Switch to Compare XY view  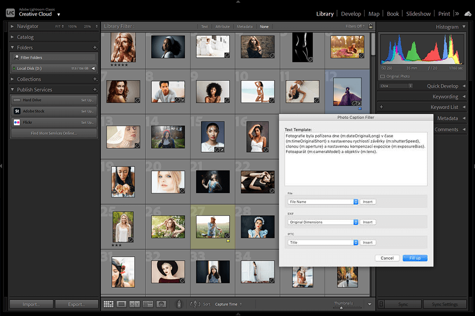135,304
